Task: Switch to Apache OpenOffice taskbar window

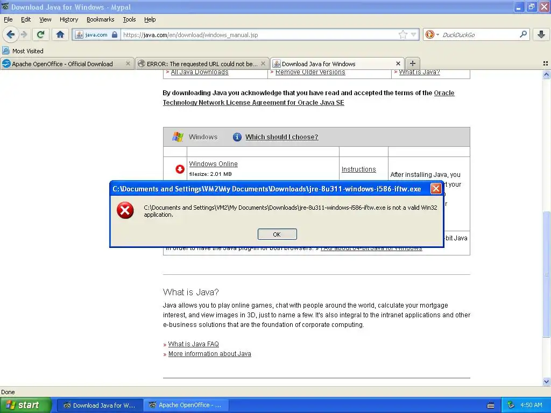Action: click(x=187, y=405)
